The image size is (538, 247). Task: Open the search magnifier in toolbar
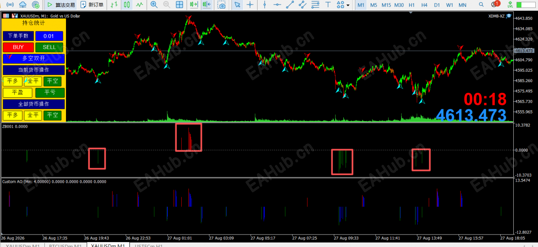[481, 5]
